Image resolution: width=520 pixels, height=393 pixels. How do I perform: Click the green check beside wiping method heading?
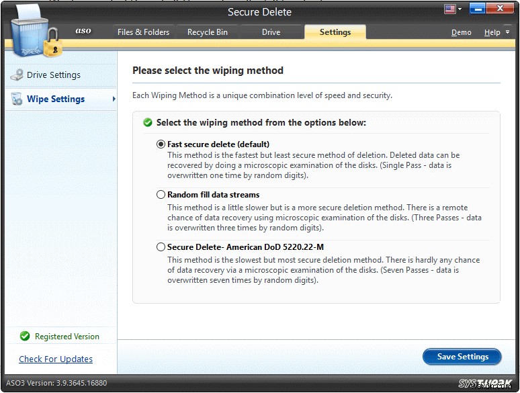pos(148,123)
